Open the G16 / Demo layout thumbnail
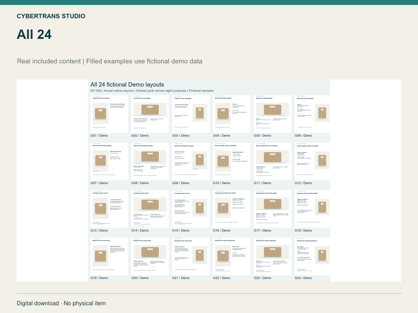418x313 pixels. pyautogui.click(x=232, y=209)
